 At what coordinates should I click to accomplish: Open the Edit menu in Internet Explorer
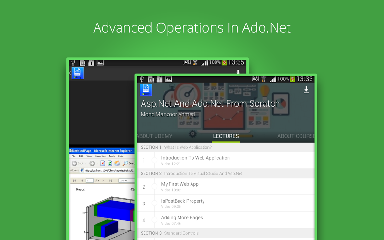pyautogui.click(x=81, y=156)
